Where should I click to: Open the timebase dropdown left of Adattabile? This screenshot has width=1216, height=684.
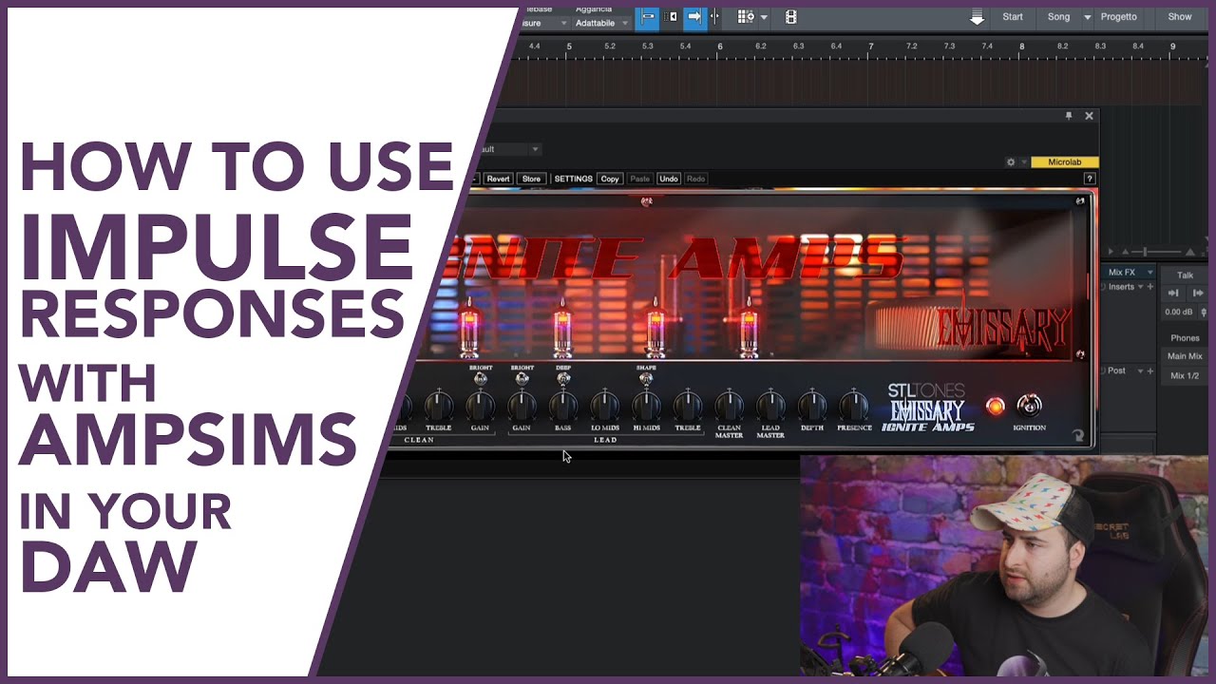(545, 23)
